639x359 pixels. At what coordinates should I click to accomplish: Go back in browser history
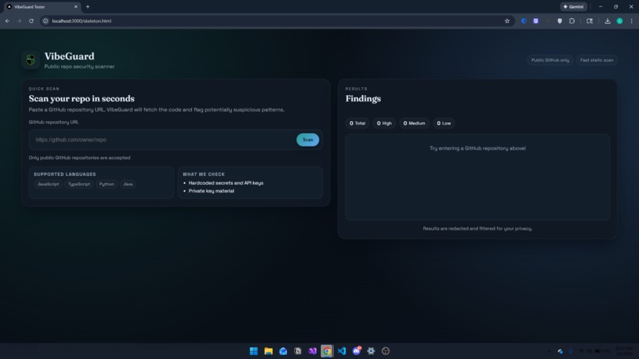point(7,21)
